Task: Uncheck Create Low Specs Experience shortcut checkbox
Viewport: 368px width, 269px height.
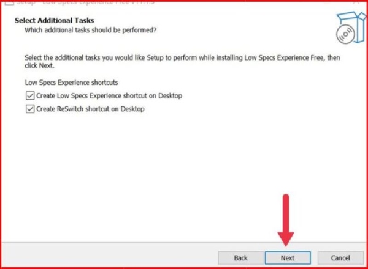Action: (x=30, y=95)
